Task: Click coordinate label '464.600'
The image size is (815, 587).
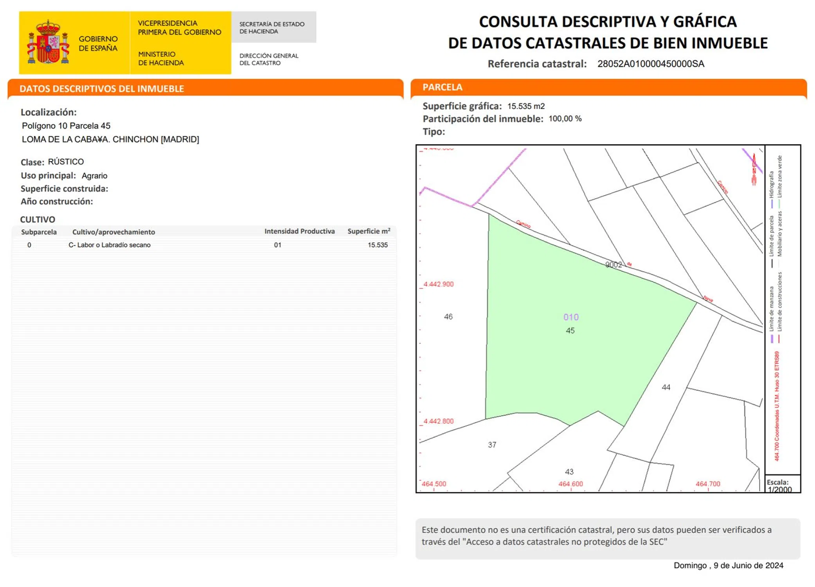Action: (x=571, y=484)
